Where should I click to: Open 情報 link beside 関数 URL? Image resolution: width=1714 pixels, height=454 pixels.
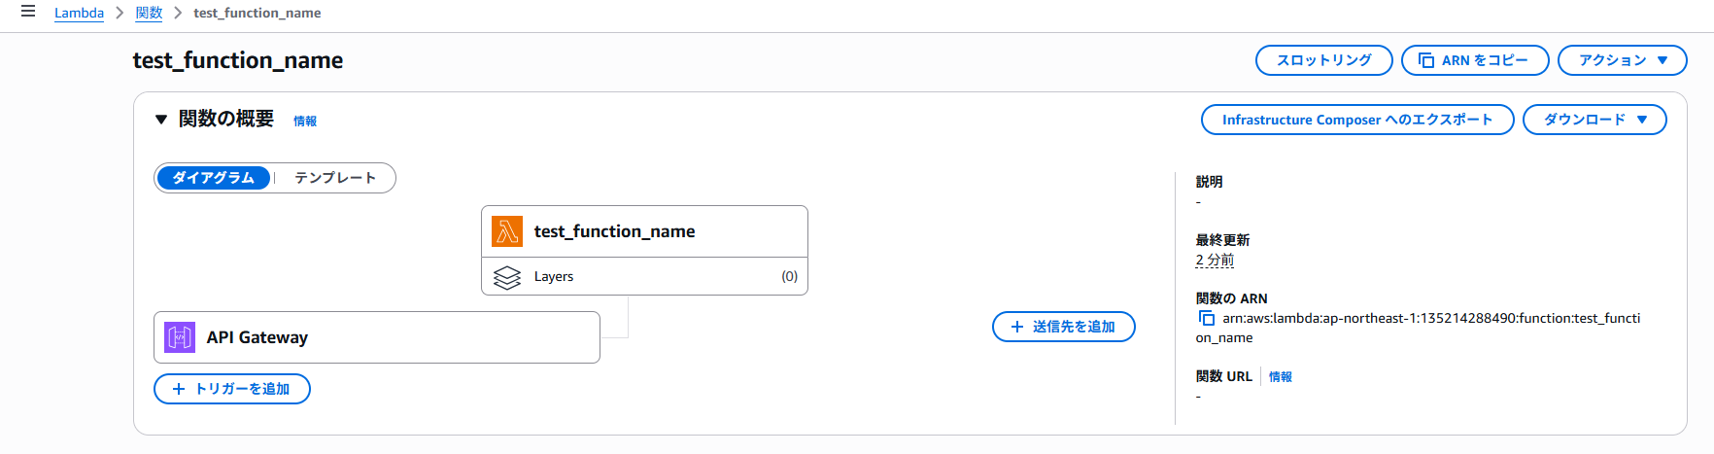(x=1281, y=377)
